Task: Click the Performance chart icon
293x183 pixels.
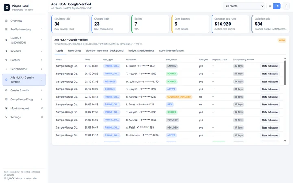Action: pyautogui.click(x=7, y=69)
